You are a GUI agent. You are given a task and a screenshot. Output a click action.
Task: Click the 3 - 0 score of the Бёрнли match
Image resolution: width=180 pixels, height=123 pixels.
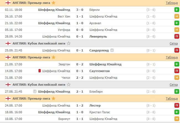click(80, 10)
